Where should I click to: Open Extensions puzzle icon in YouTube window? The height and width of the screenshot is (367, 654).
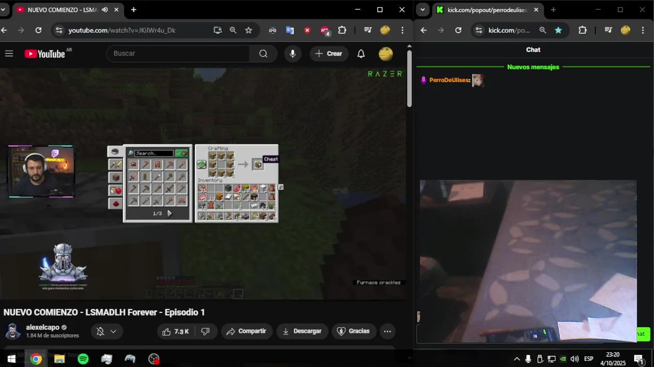342,30
